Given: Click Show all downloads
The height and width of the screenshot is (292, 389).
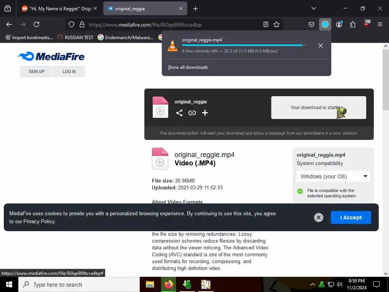Looking at the screenshot, I should (188, 67).
